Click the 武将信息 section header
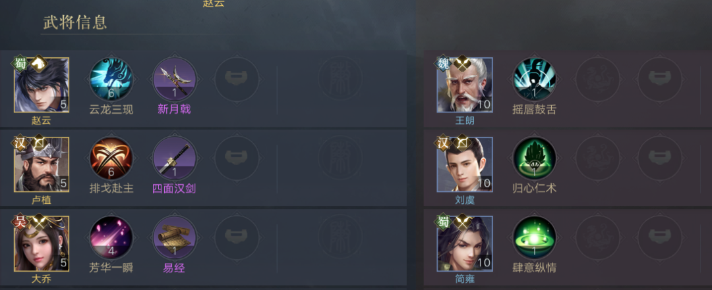The width and height of the screenshot is (712, 290). pos(75,22)
